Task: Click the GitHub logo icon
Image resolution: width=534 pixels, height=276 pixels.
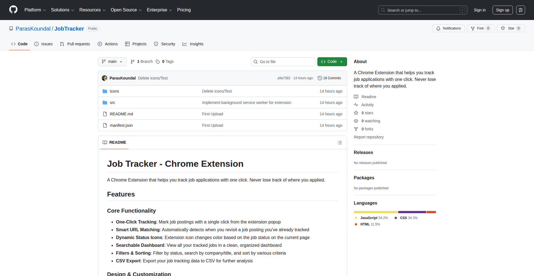Action: 13,10
